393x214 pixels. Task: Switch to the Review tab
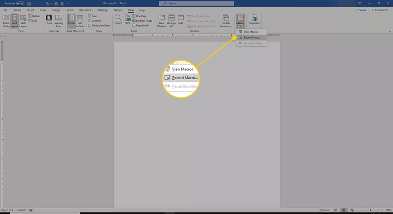[x=118, y=10]
